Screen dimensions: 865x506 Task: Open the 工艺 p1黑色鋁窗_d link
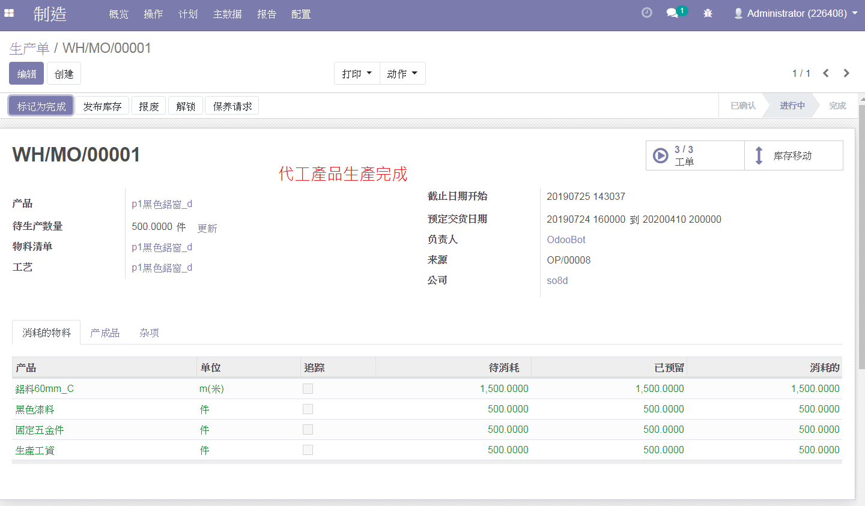point(162,268)
